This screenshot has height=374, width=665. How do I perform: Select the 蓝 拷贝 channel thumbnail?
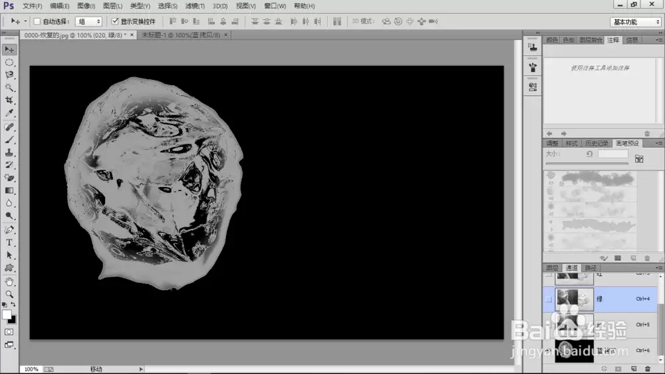tap(574, 351)
